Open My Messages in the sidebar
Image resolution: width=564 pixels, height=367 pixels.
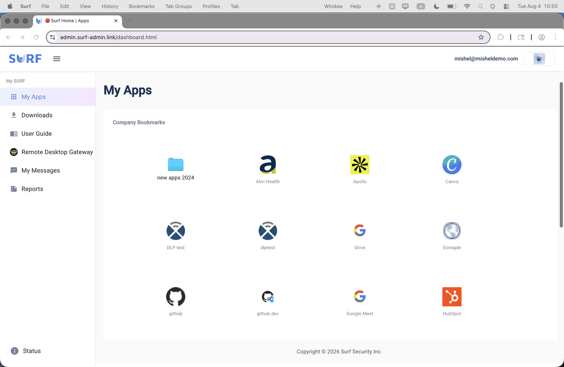tap(48, 170)
